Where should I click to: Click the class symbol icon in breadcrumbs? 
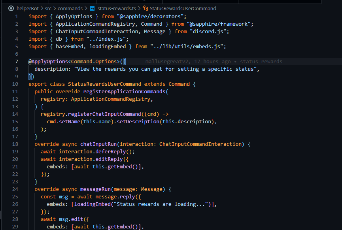(145, 9)
